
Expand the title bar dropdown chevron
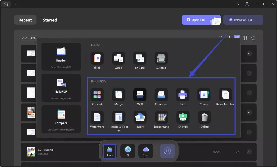(239, 4)
